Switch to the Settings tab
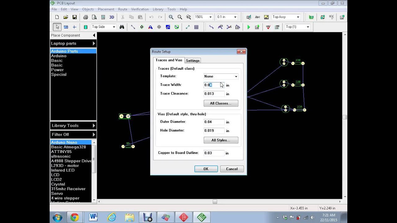The width and height of the screenshot is (397, 223). 193,61
